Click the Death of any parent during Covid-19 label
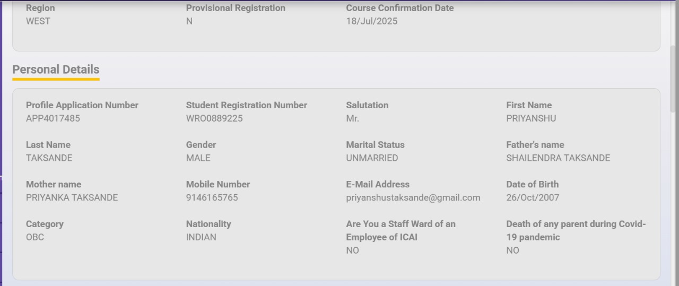Image resolution: width=679 pixels, height=286 pixels. [576, 230]
